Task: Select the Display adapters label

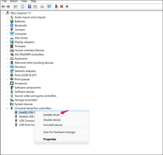Action: tap(24, 42)
